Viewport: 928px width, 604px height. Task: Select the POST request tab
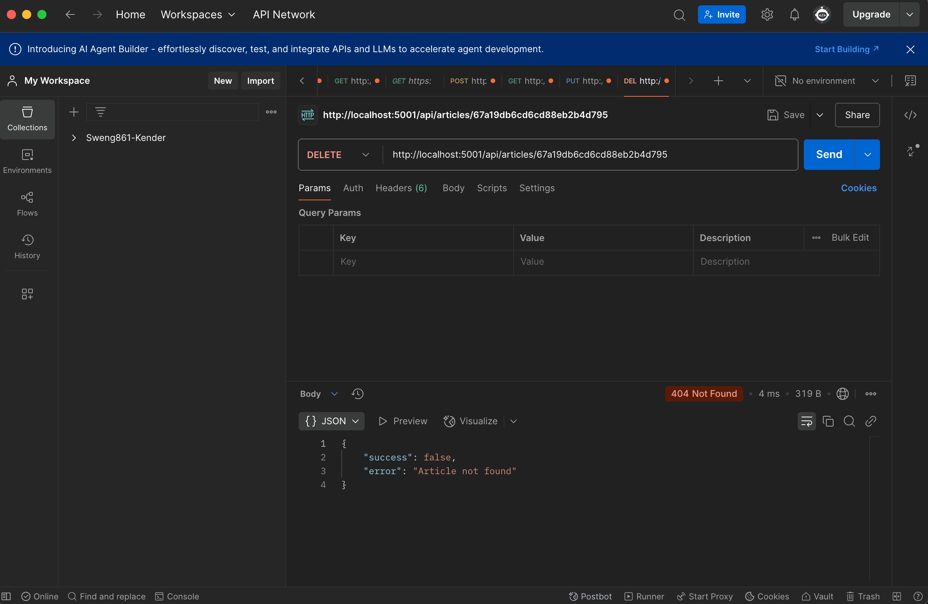[472, 81]
